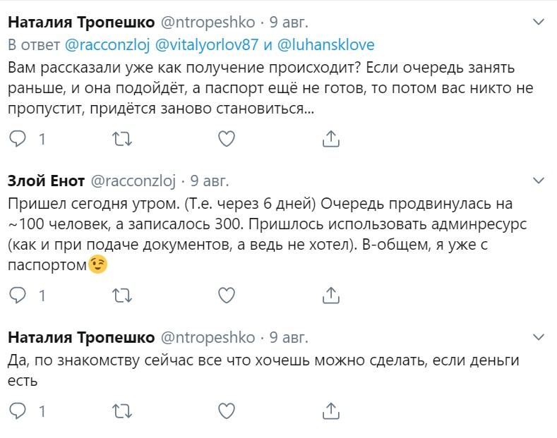Open the @vitalyorlov87 mention link

197,45
